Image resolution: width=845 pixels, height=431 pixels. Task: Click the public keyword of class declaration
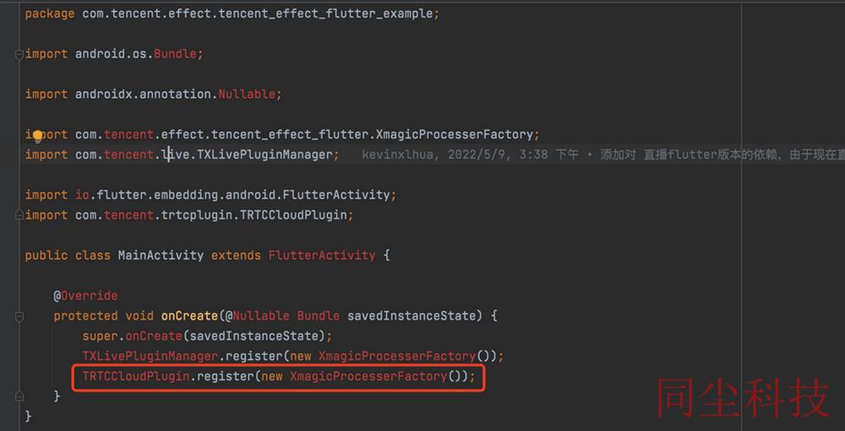pyautogui.click(x=46, y=255)
